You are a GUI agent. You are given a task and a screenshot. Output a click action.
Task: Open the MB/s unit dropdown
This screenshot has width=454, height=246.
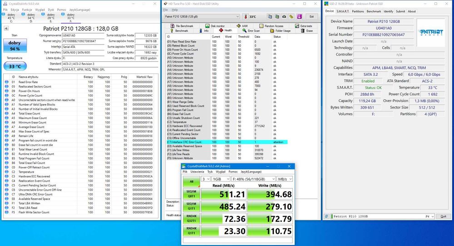(x=285, y=179)
